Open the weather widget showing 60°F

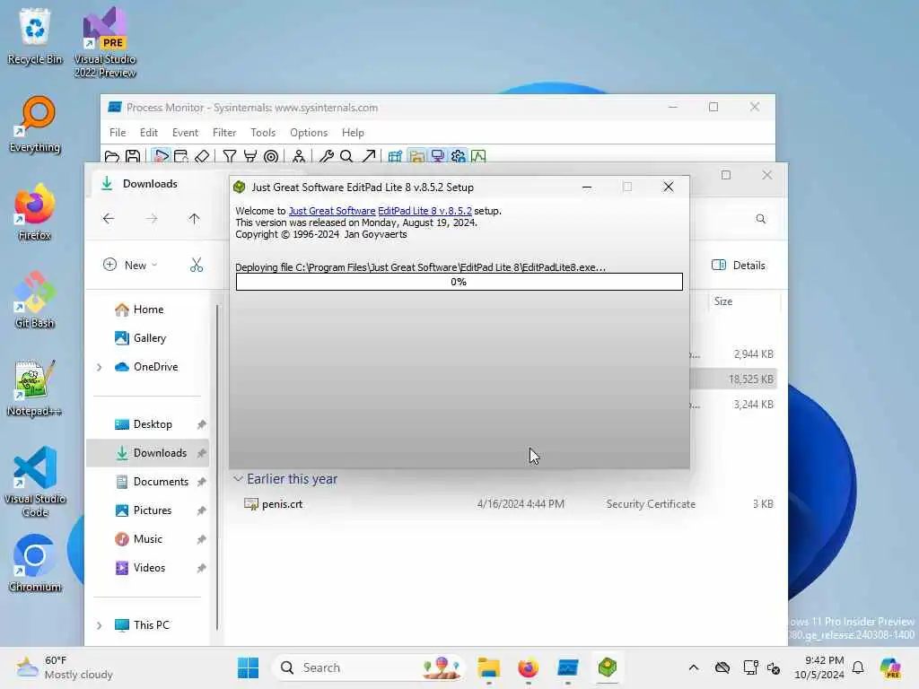(65, 667)
